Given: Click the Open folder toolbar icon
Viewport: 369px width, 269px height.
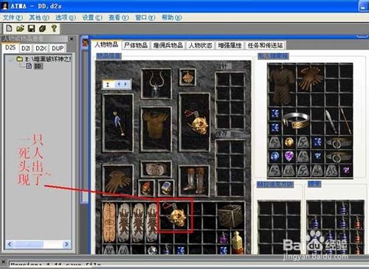Looking at the screenshot, I should click(20, 29).
